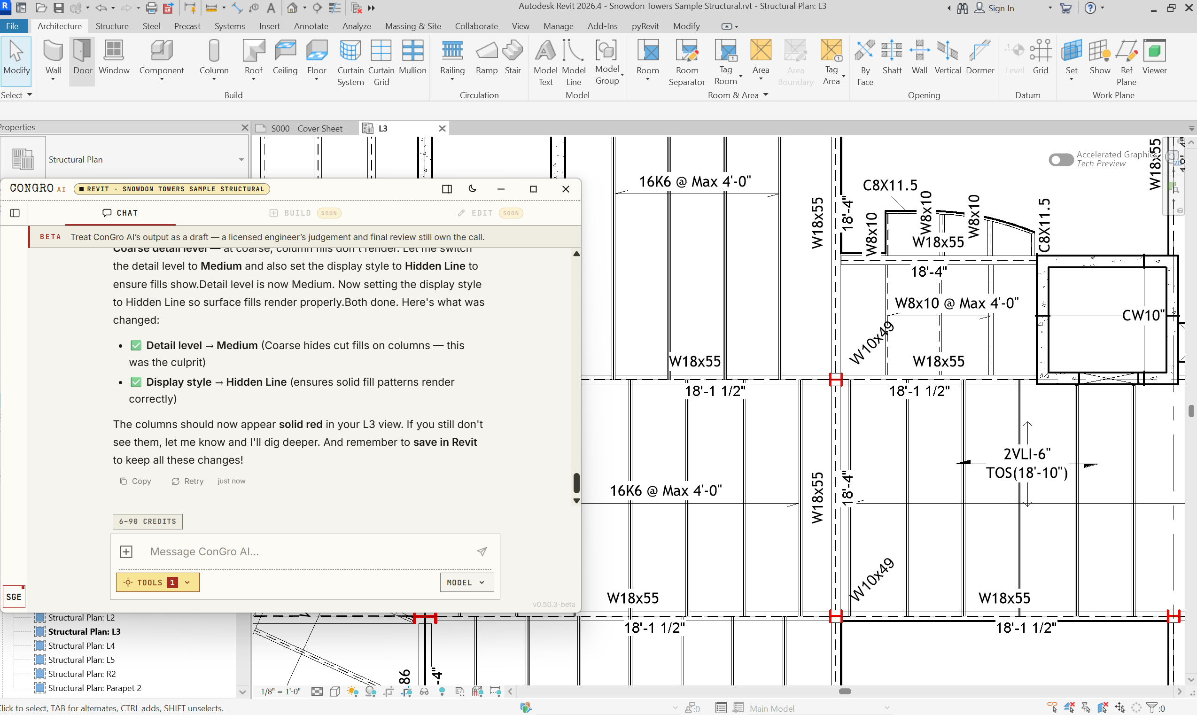Click the Curtain Grid tool
The height and width of the screenshot is (715, 1197).
(381, 62)
